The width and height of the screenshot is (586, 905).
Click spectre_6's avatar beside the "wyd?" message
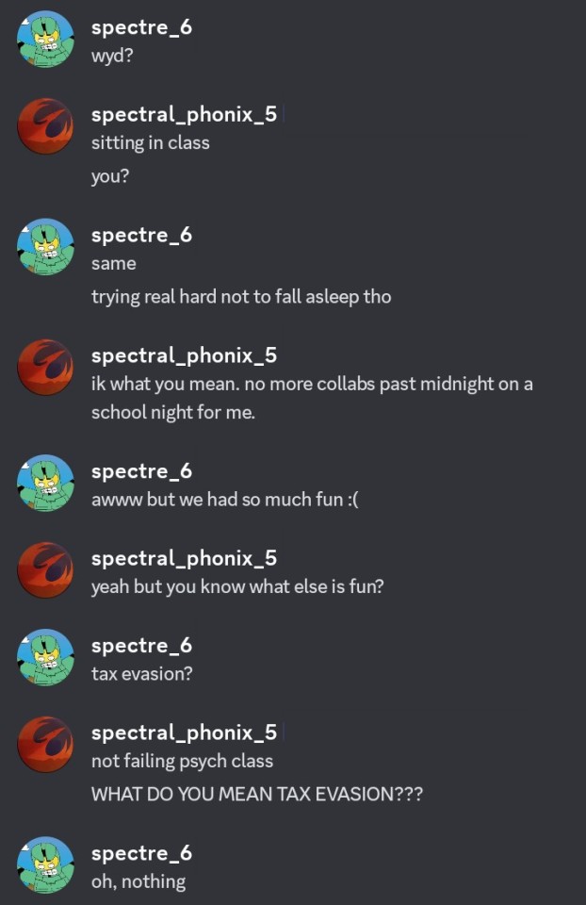(x=45, y=40)
